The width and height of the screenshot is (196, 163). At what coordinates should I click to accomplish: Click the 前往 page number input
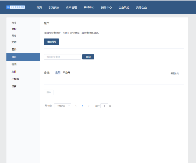click(x=104, y=106)
